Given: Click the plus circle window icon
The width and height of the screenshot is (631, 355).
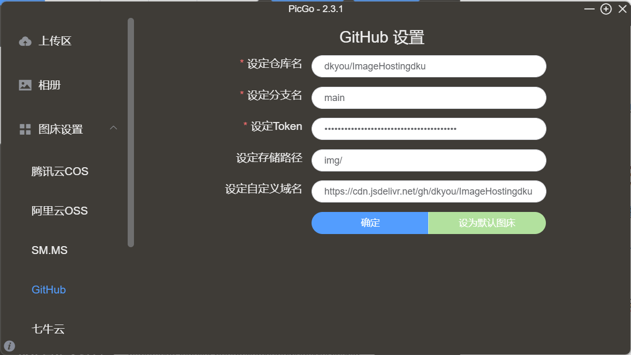Looking at the screenshot, I should [x=606, y=9].
